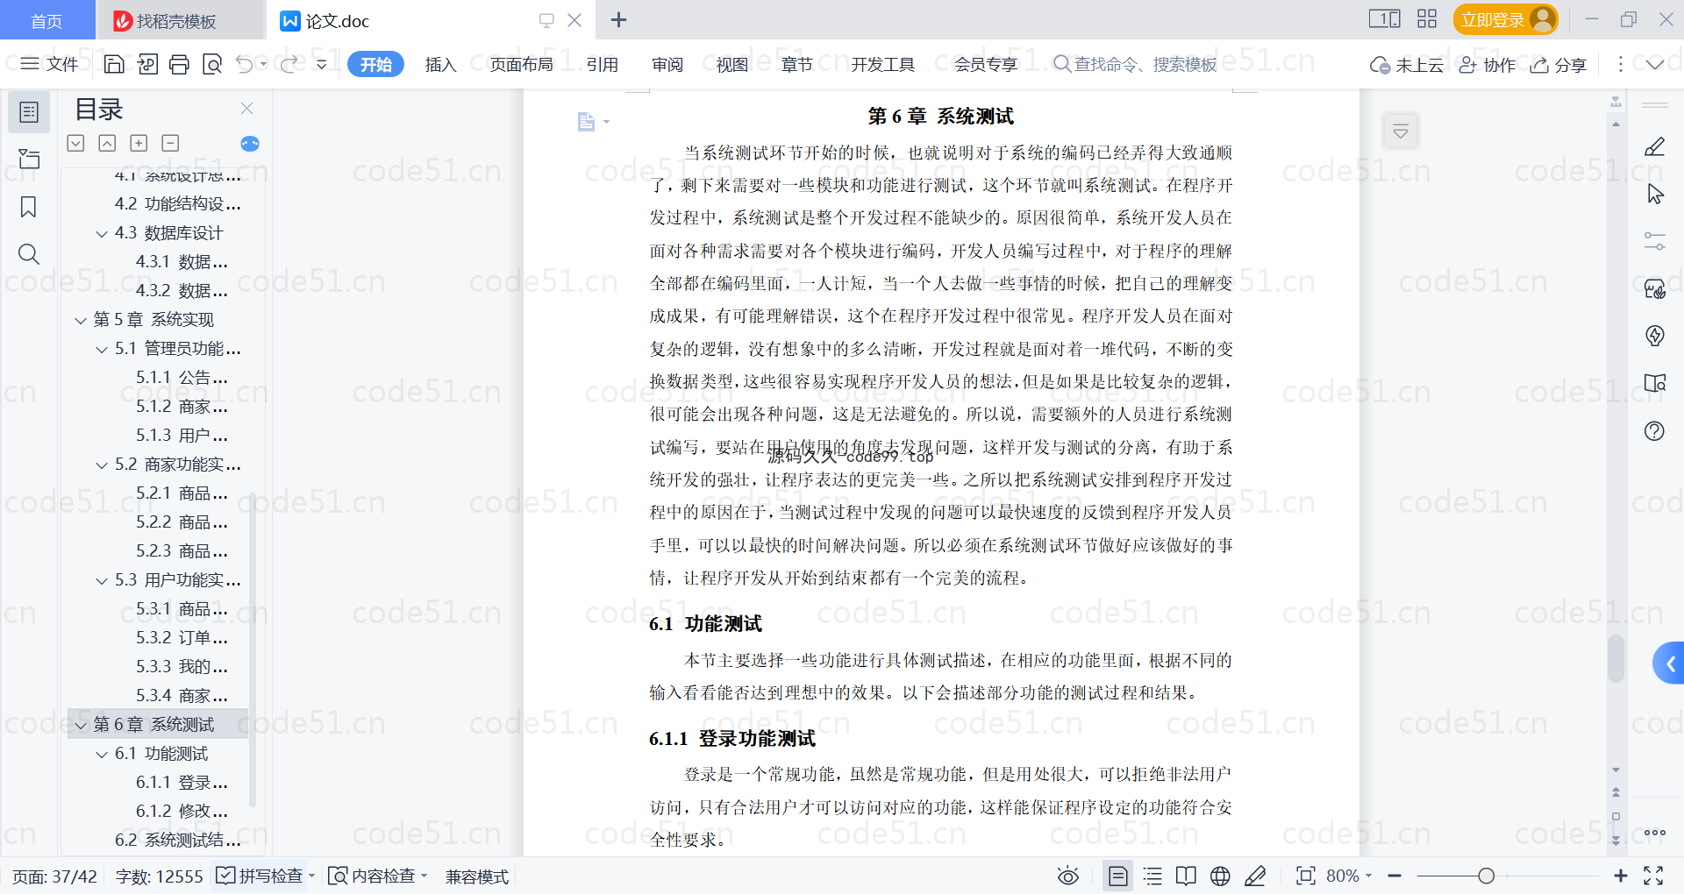Click the zoom slider handle
The image size is (1684, 894).
point(1486,876)
